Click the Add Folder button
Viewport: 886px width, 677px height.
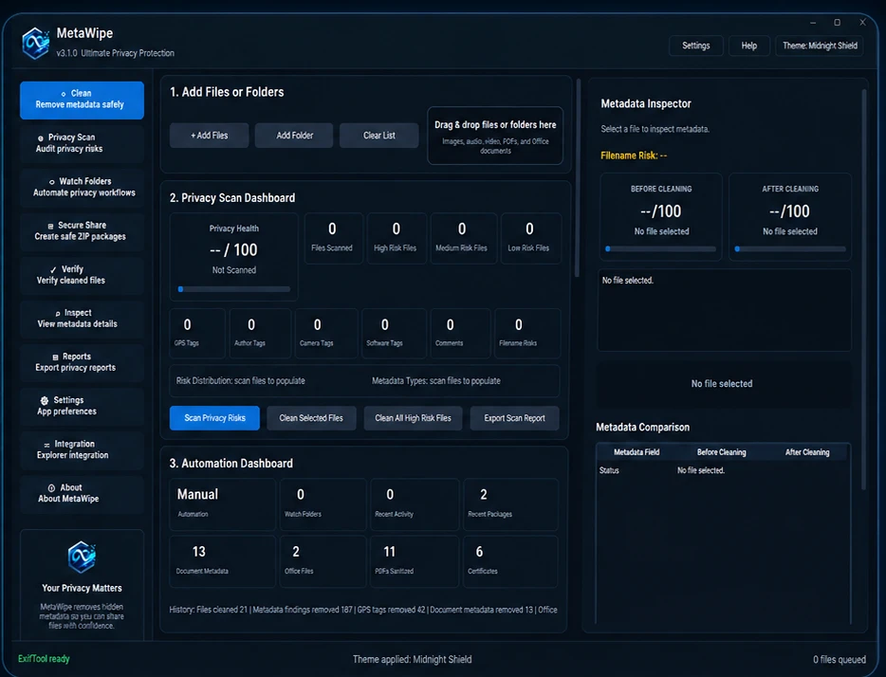click(294, 136)
